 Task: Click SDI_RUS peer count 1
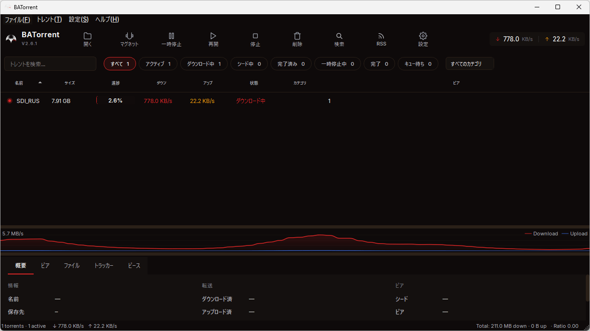[x=329, y=101]
